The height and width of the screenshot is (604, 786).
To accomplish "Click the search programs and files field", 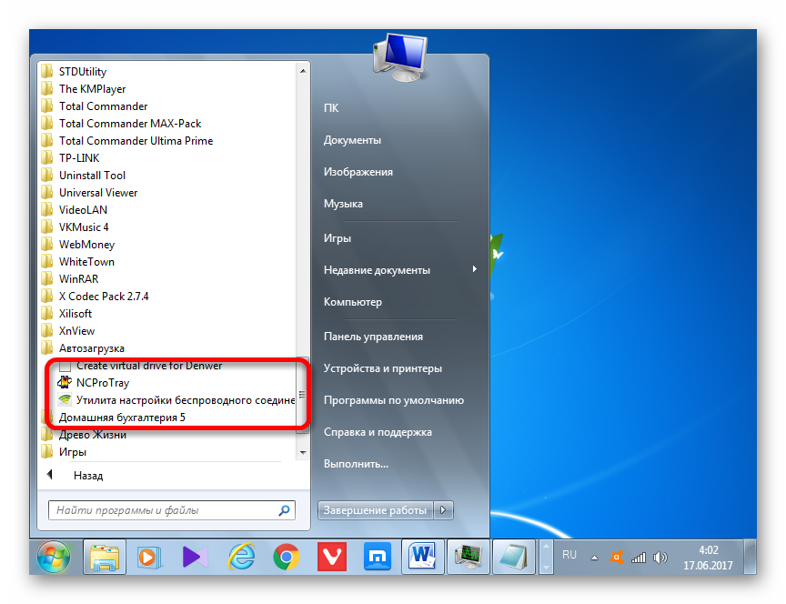I will tap(171, 510).
